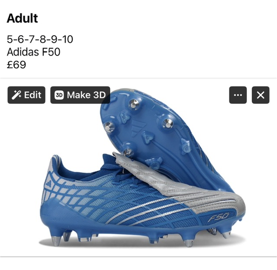Click the size list 5-6-7-8-9-10 text
Viewport: 277px width, 270px height.
[x=40, y=39]
